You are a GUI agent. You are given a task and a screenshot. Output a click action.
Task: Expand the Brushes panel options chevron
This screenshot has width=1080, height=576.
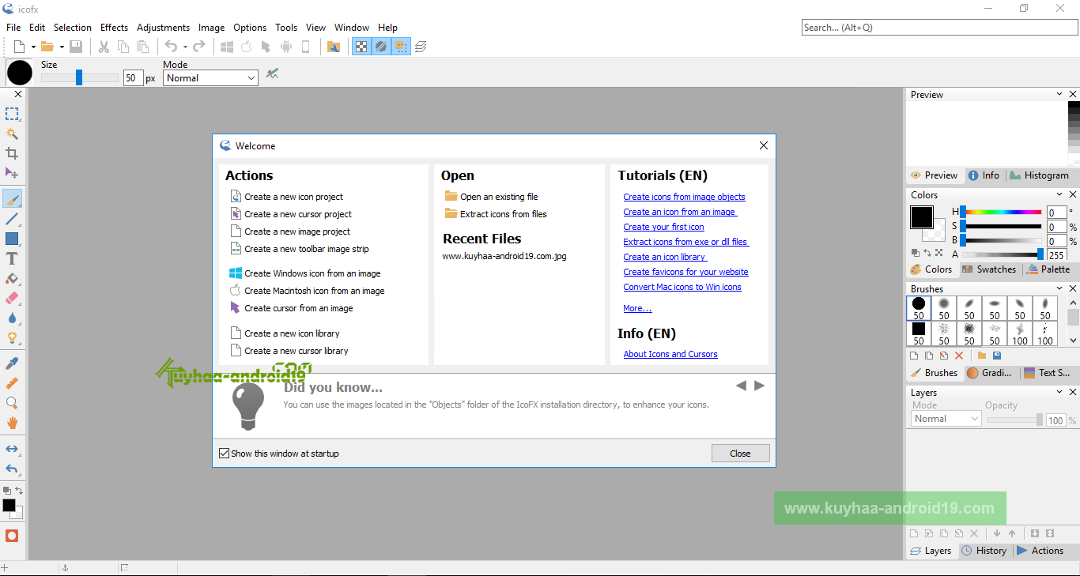click(1060, 288)
